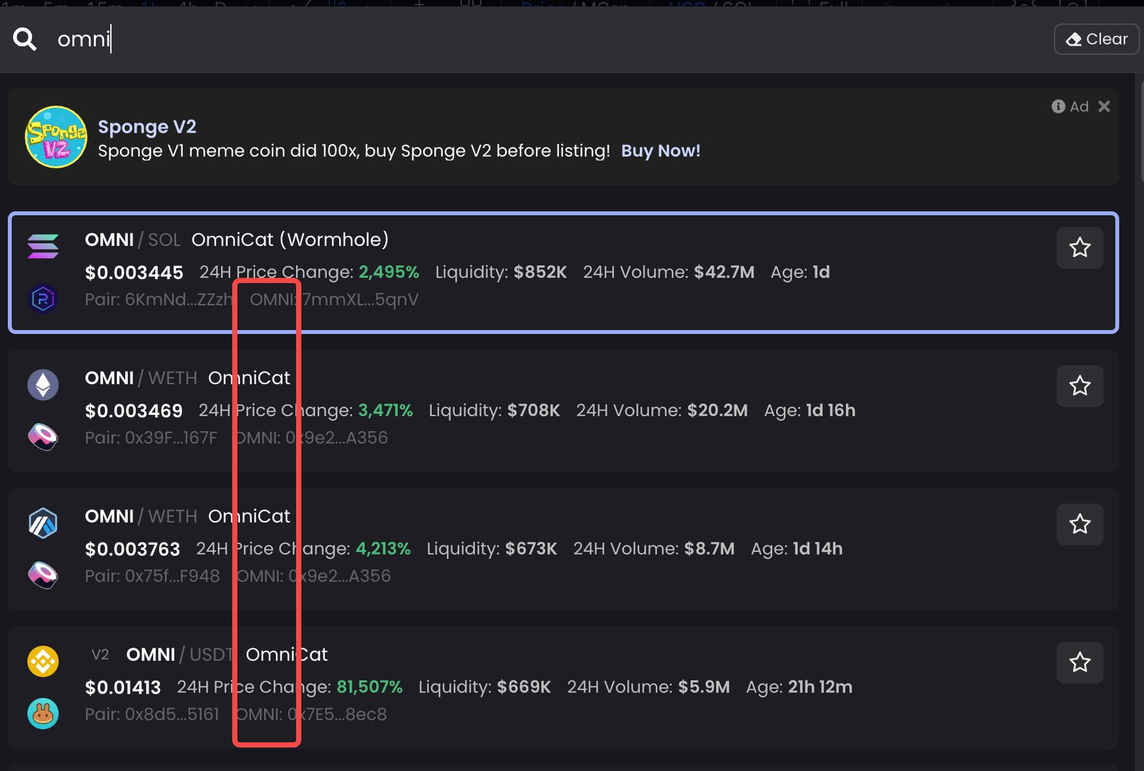Click the BNB Chain icon
This screenshot has width=1144, height=771.
[43, 661]
